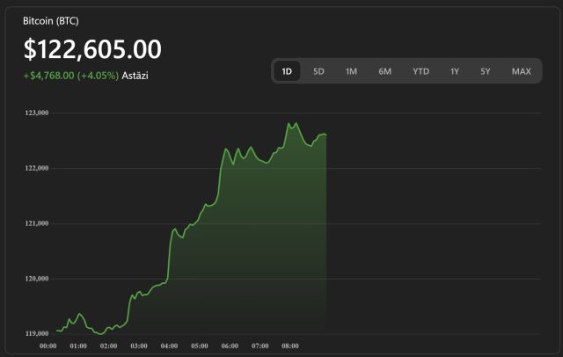563x357 pixels.
Task: Click the 08:00 time axis label
Action: pos(289,346)
